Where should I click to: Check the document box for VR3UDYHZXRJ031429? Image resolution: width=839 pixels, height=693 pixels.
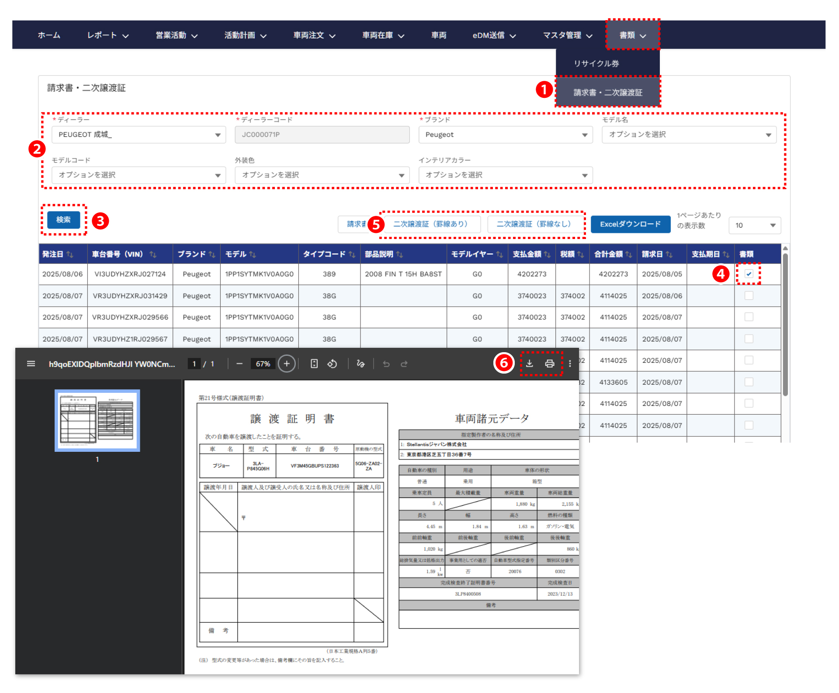coord(749,296)
